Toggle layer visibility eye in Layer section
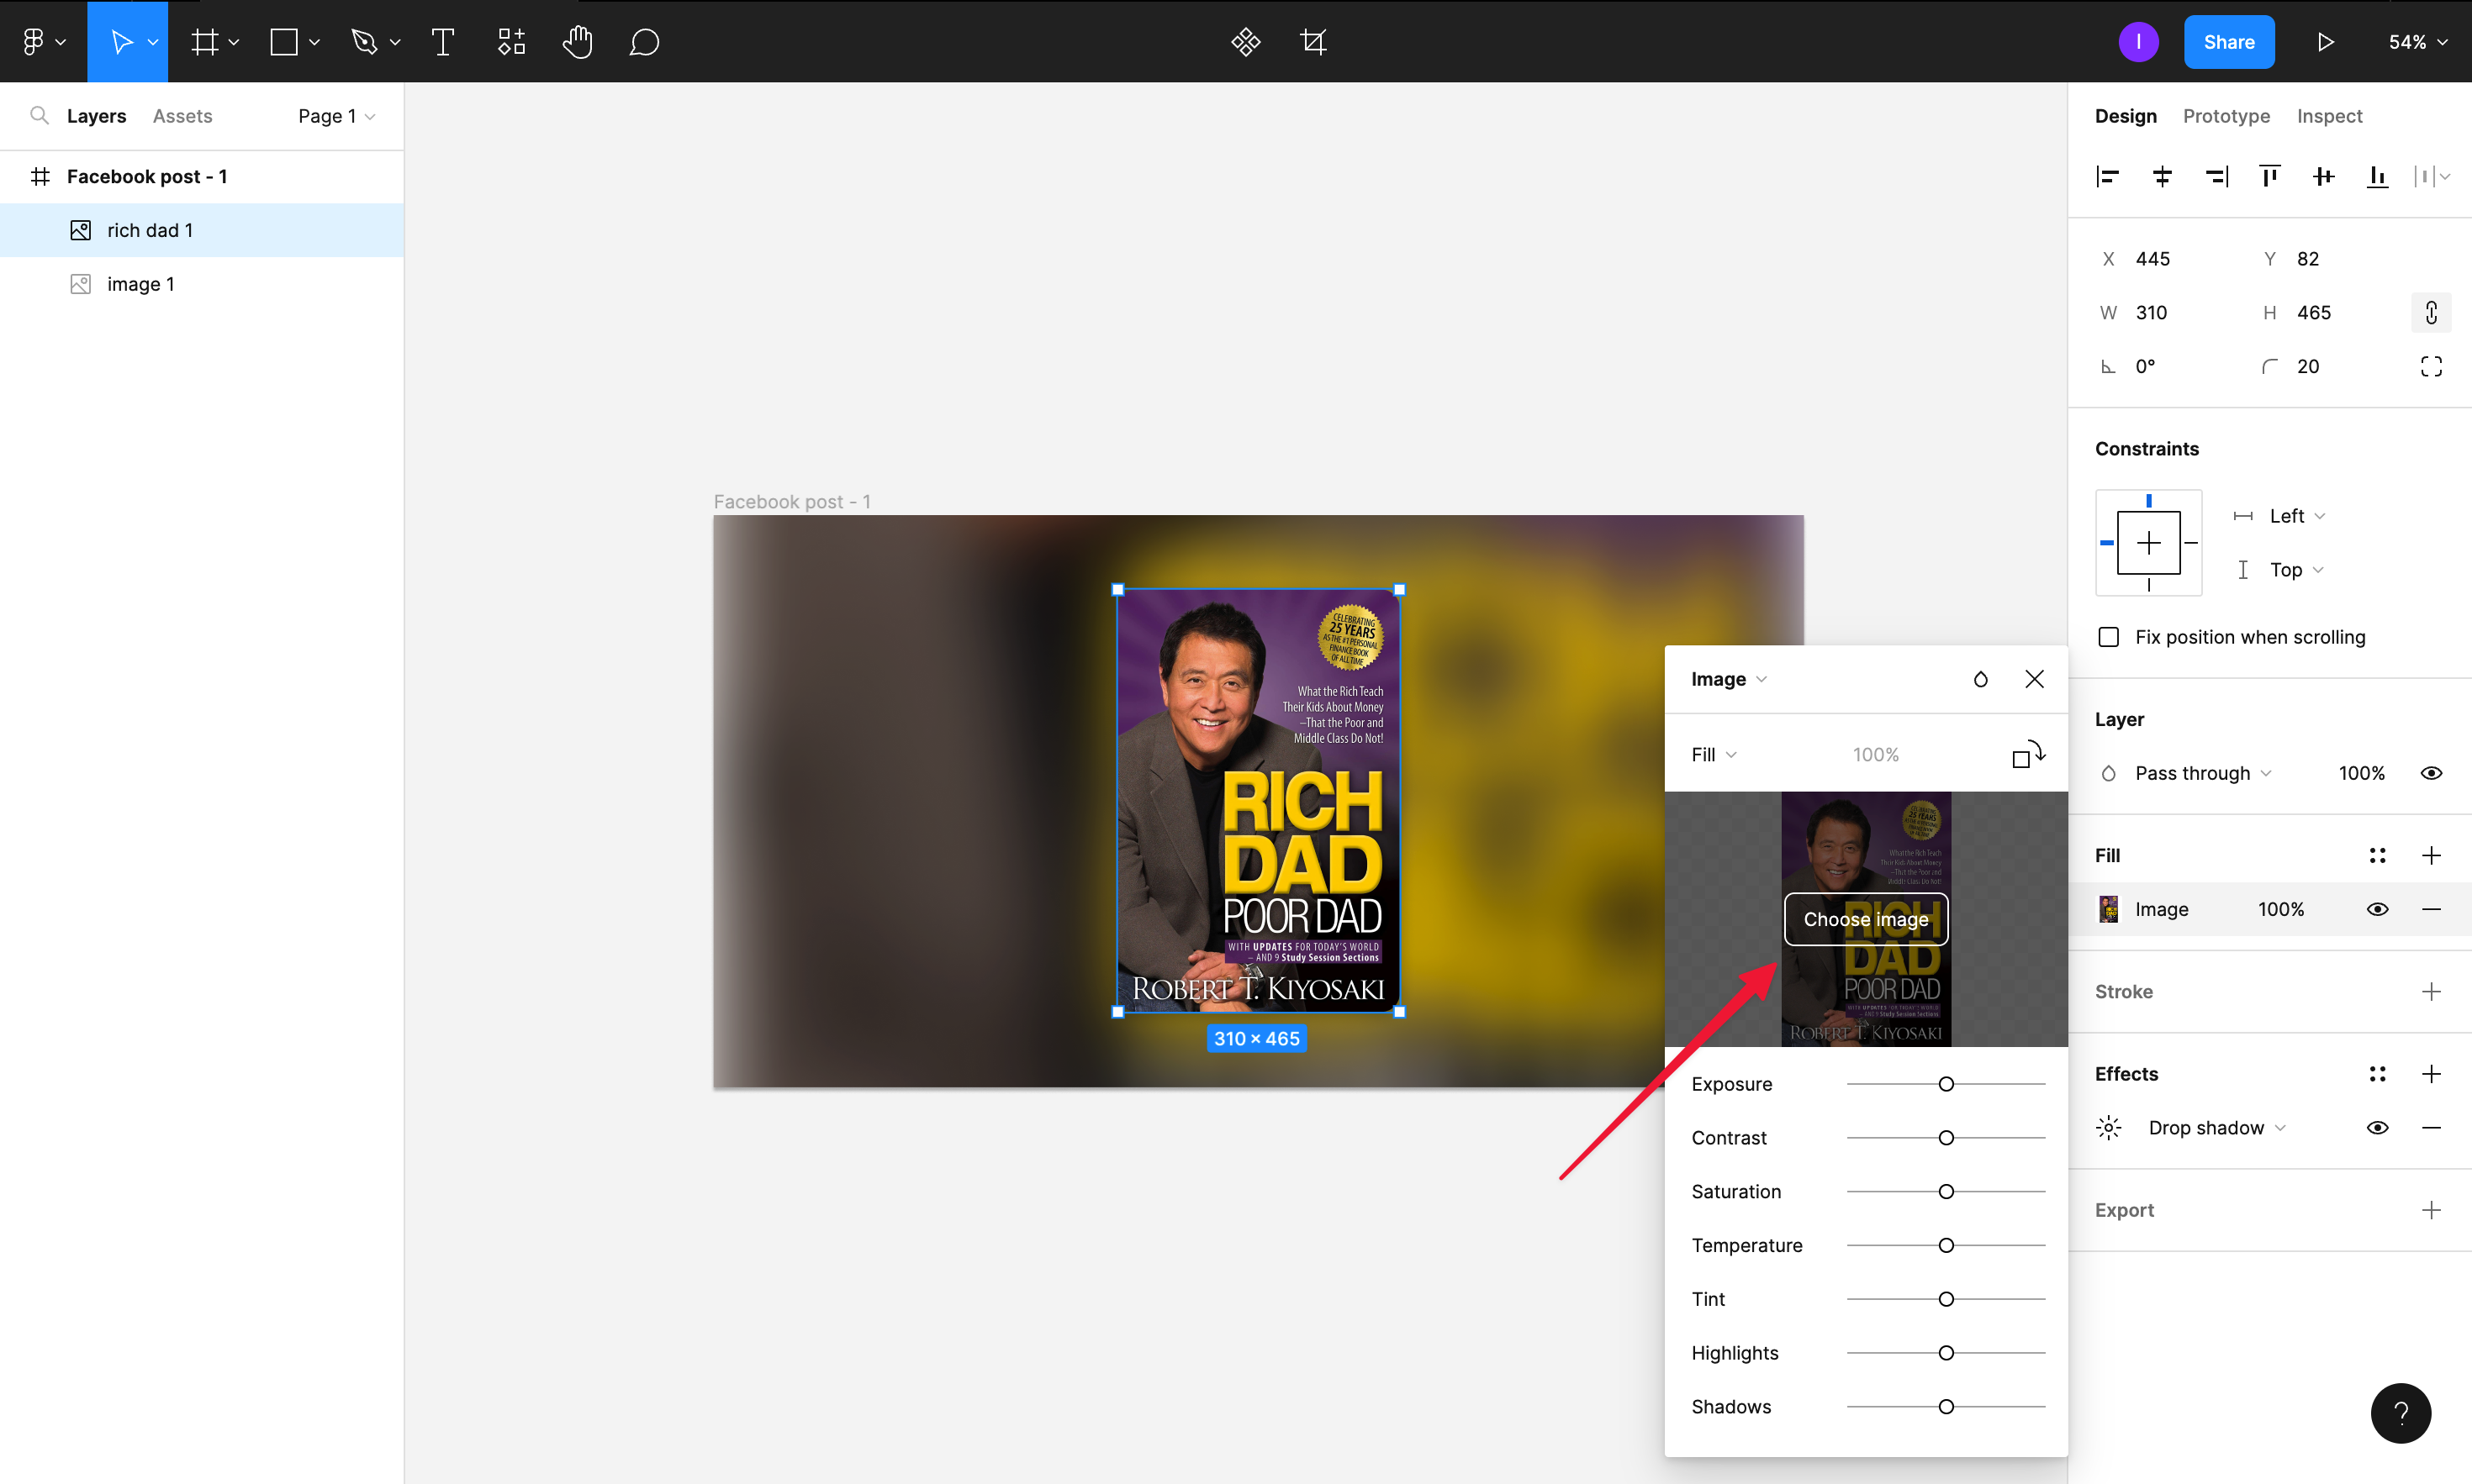Viewport: 2472px width, 1484px height. pyautogui.click(x=2431, y=773)
